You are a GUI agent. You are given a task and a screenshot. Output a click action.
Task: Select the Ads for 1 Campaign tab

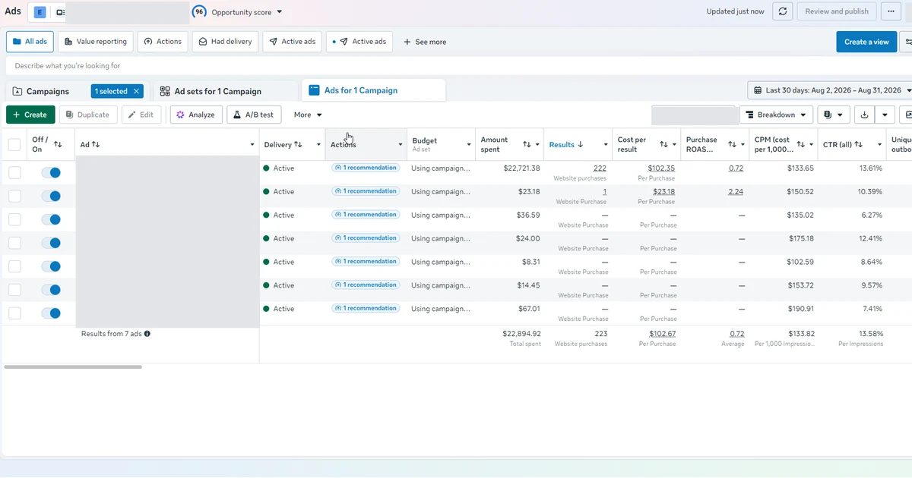[373, 90]
